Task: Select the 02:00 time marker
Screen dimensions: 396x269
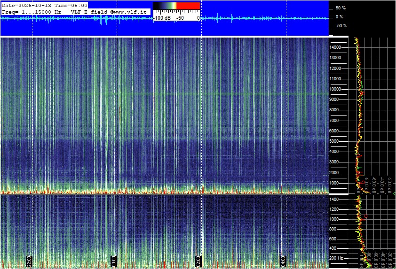Action: tap(198, 261)
